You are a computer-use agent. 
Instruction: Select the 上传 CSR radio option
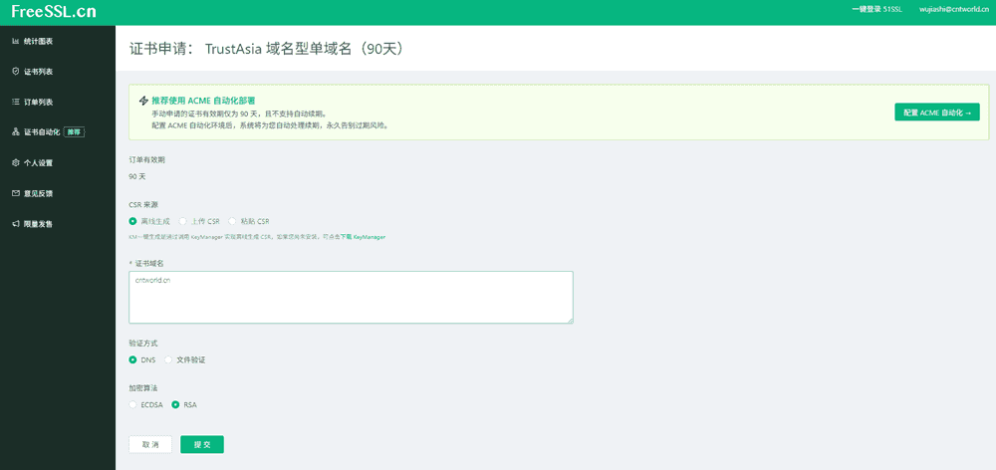[182, 221]
